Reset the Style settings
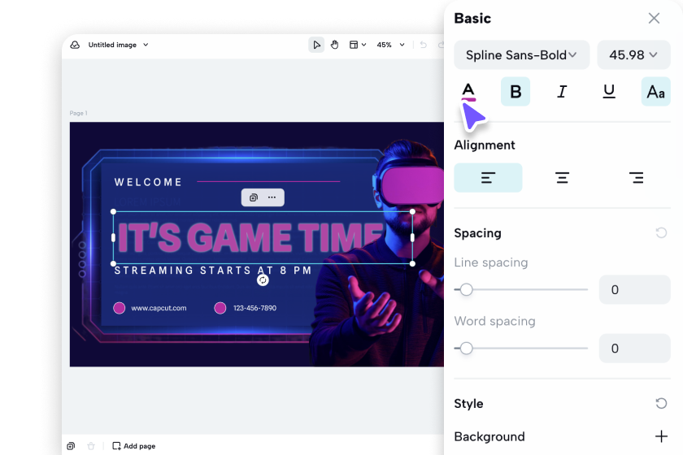 (661, 404)
